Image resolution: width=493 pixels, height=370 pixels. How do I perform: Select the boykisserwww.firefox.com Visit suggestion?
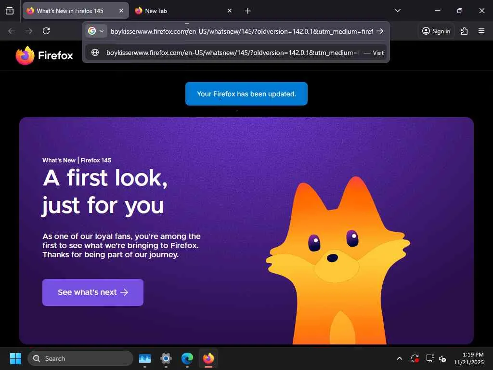(236, 53)
